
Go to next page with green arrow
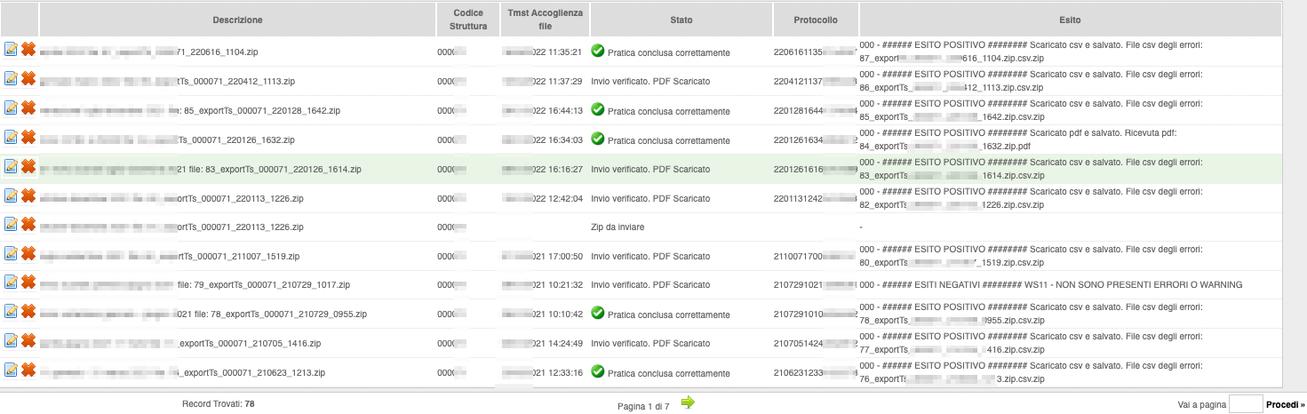[688, 403]
